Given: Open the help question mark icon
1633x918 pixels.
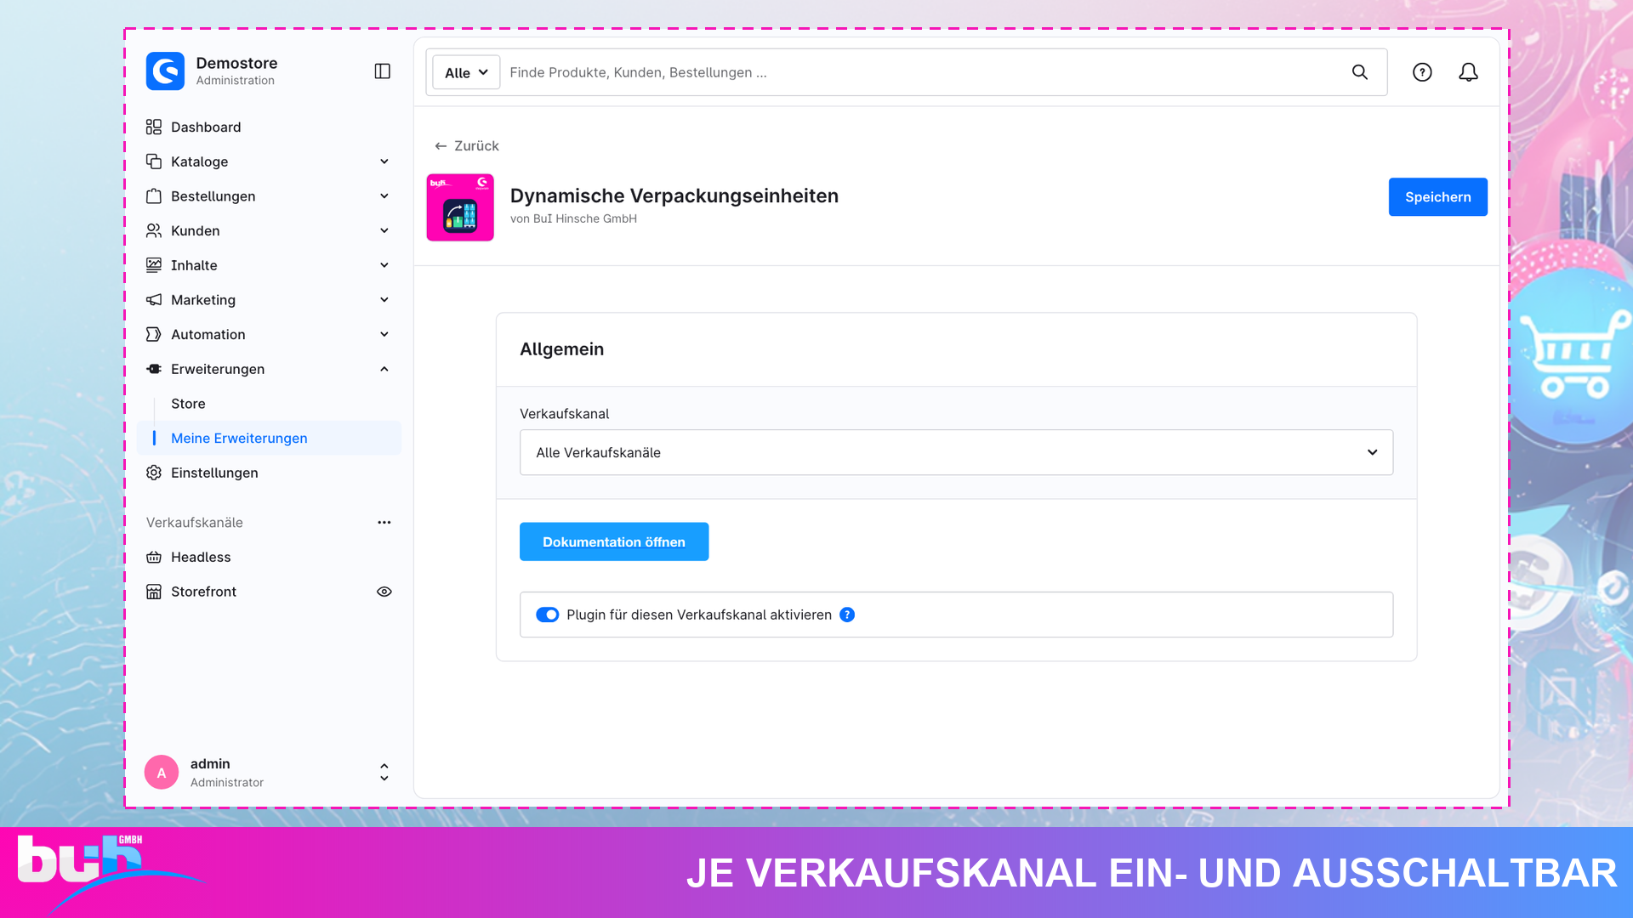Looking at the screenshot, I should (x=1422, y=72).
